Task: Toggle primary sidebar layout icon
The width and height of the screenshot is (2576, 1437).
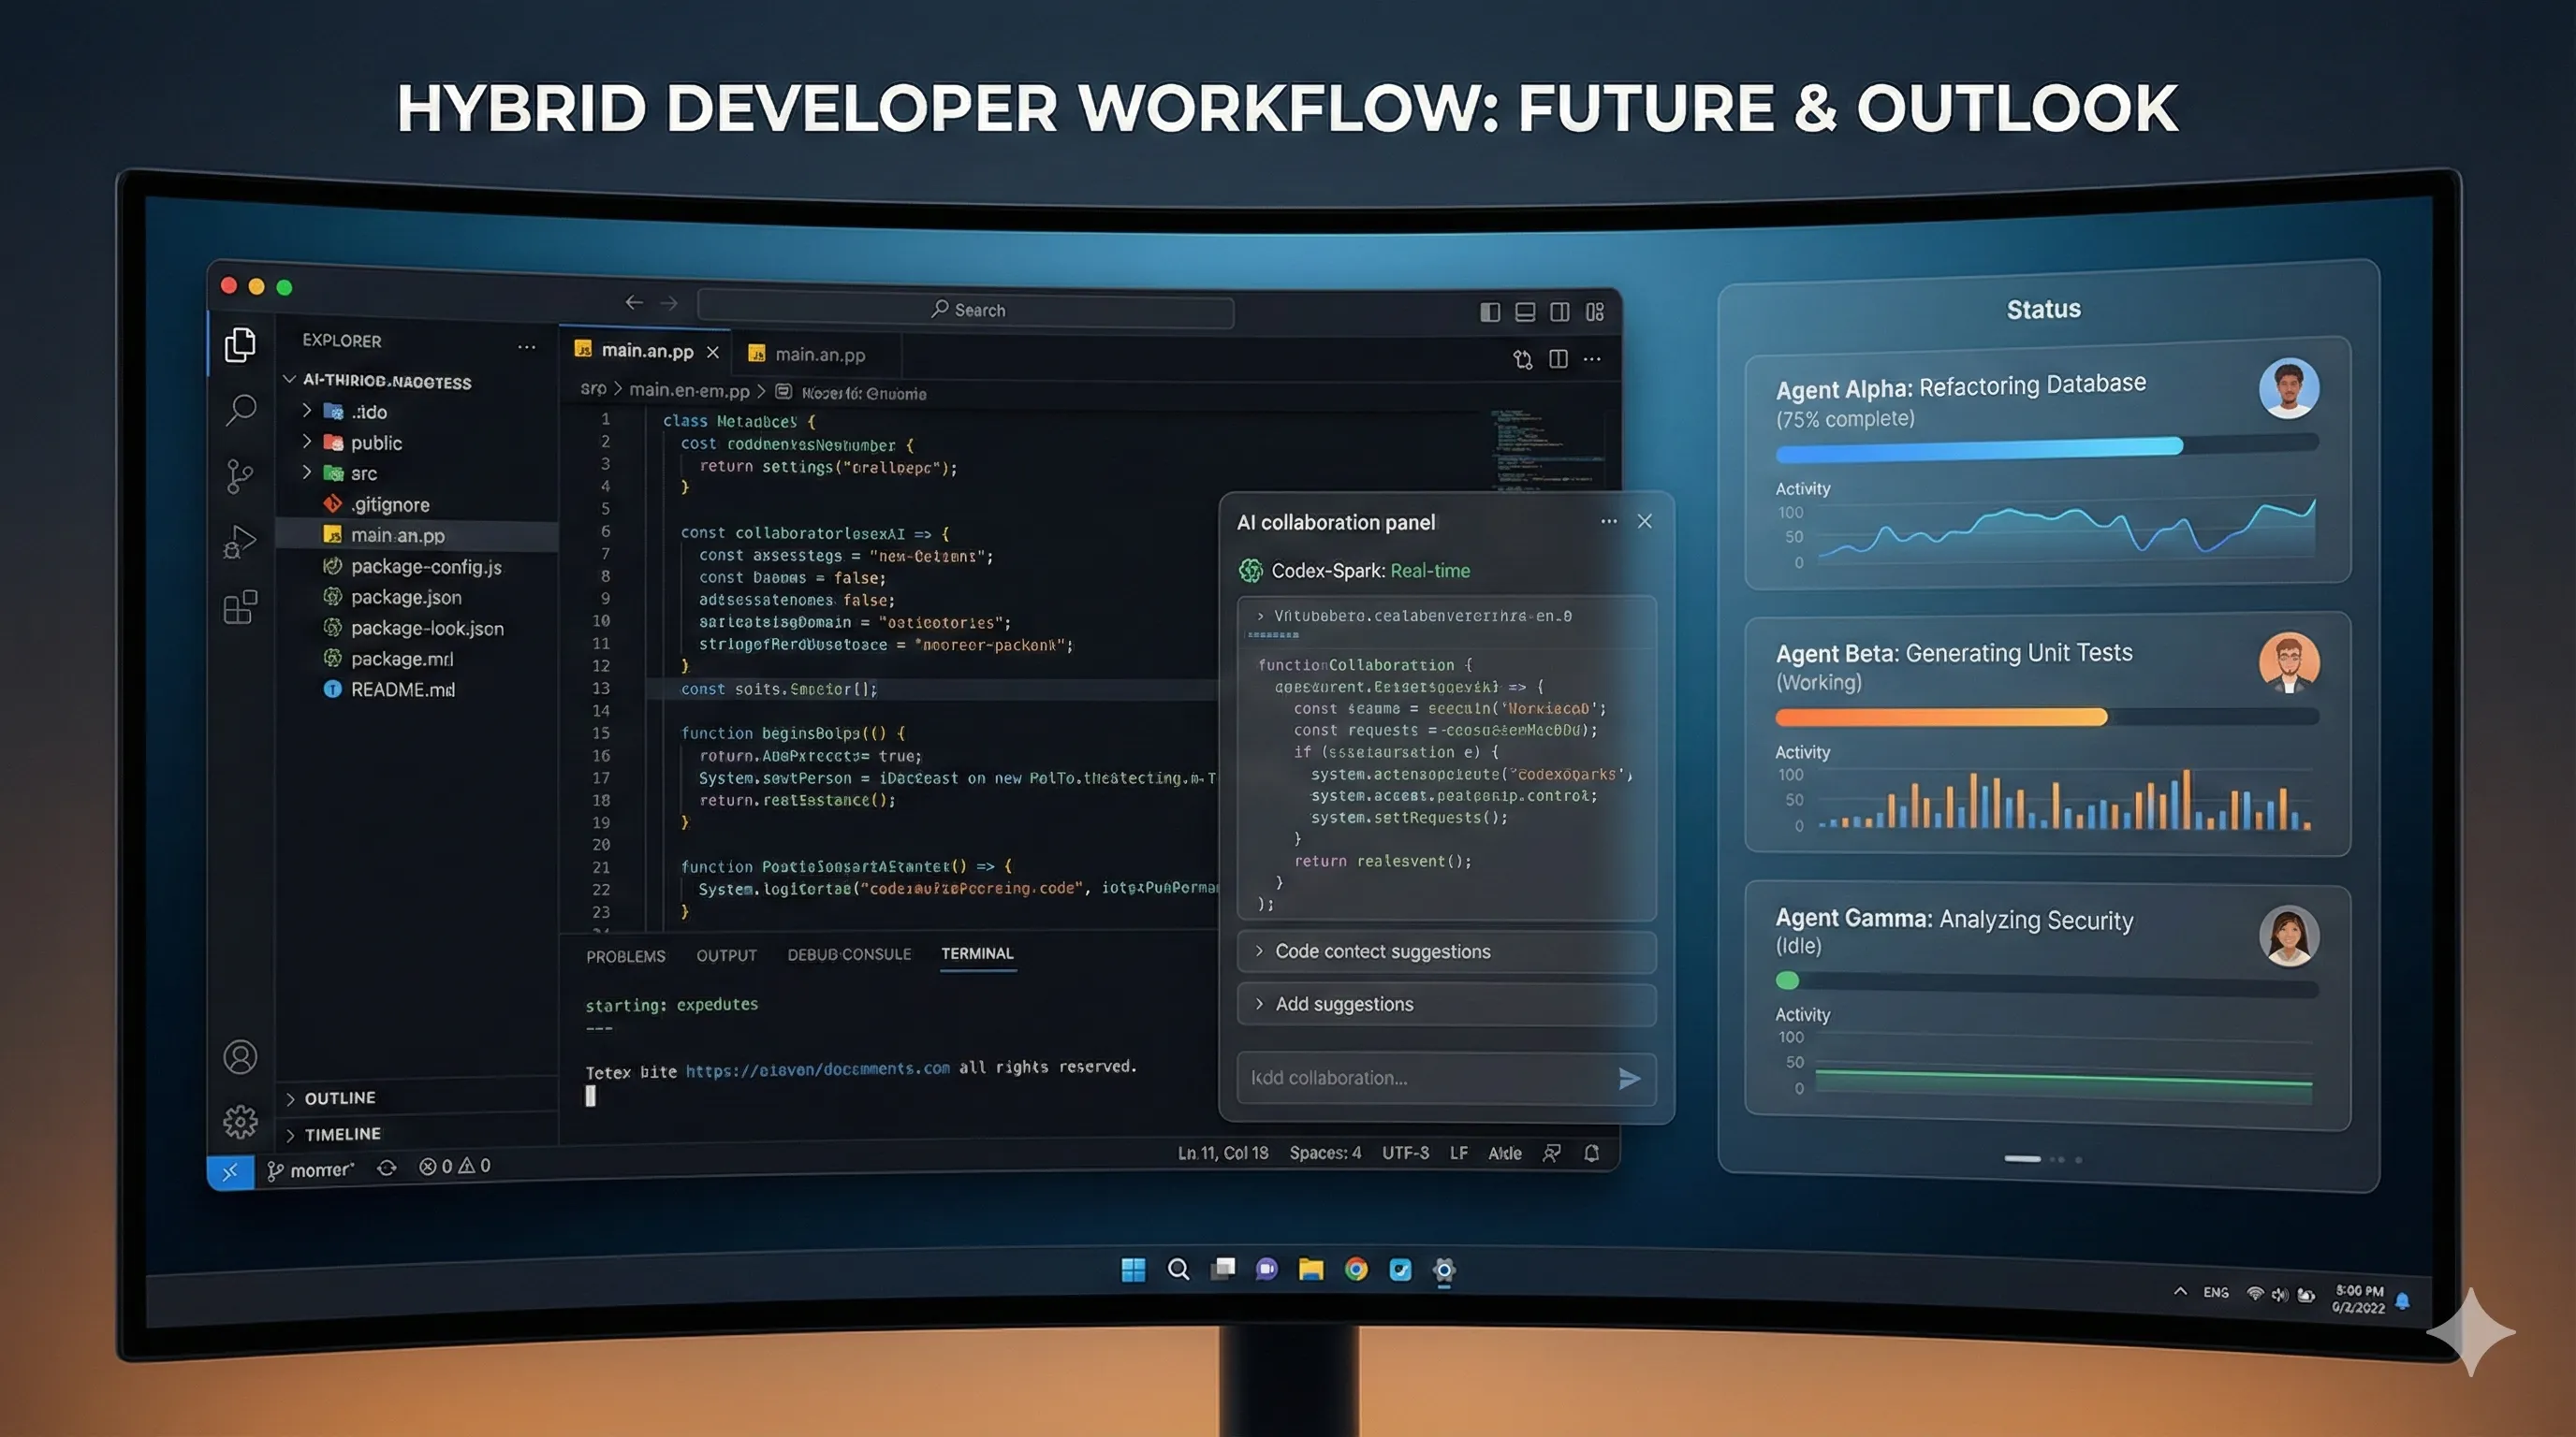Action: 1490,312
